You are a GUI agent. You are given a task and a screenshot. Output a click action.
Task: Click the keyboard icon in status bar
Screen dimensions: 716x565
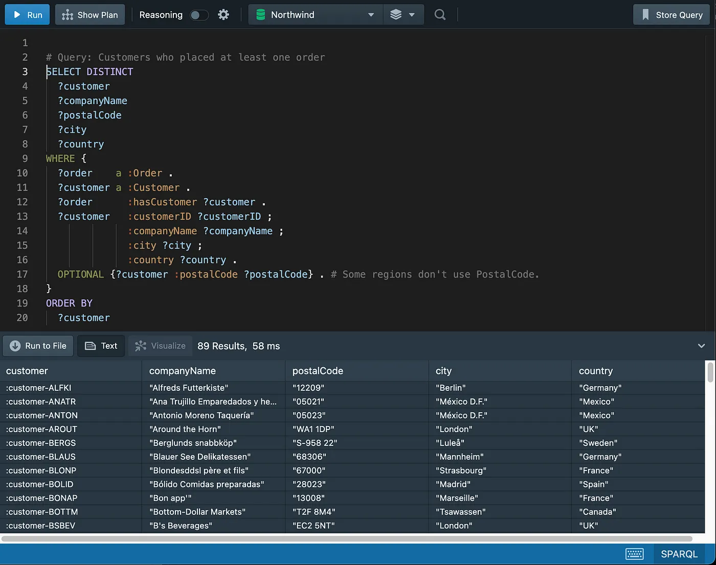pos(635,554)
